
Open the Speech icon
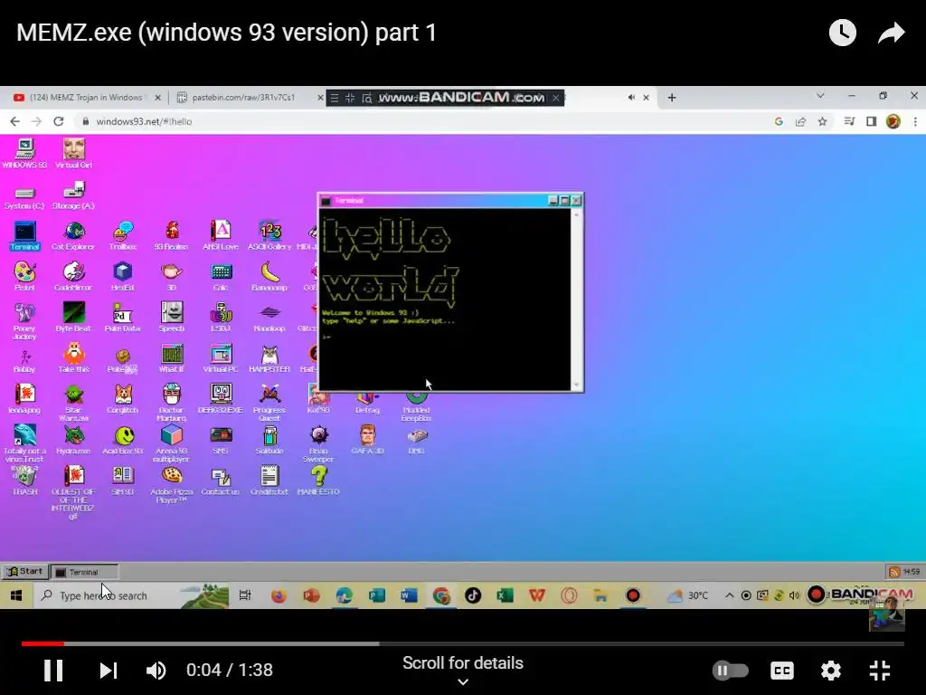click(171, 317)
